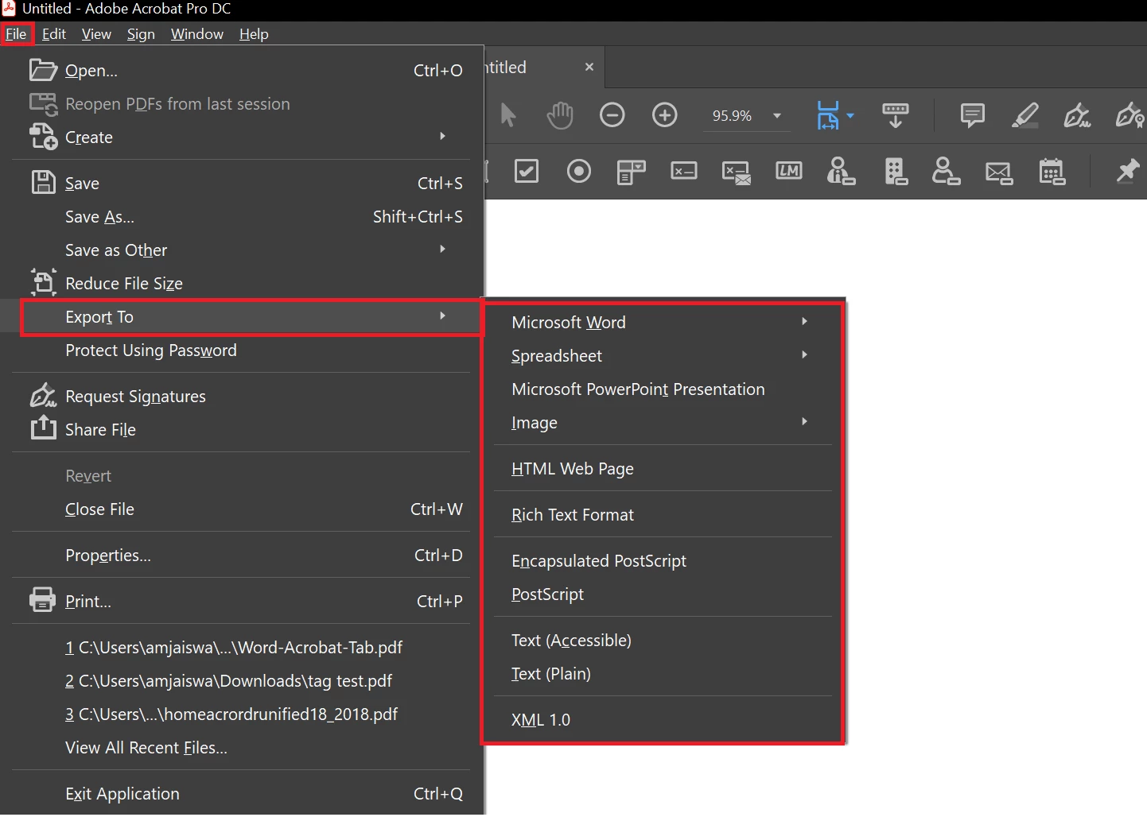The height and width of the screenshot is (817, 1147).
Task: Click the pin toolbar icon
Action: tap(1127, 171)
